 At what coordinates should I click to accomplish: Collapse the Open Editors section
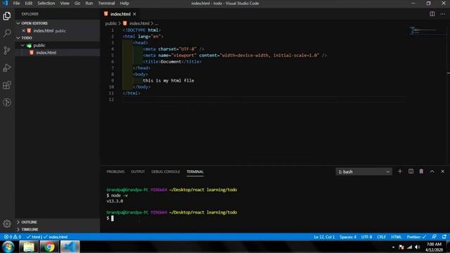click(x=18, y=23)
